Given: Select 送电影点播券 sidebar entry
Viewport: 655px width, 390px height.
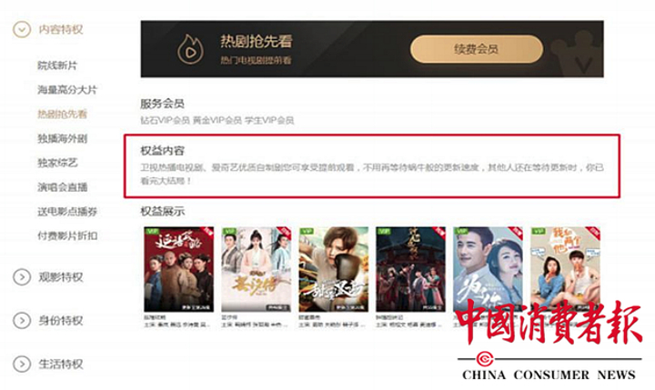Looking at the screenshot, I should (67, 211).
